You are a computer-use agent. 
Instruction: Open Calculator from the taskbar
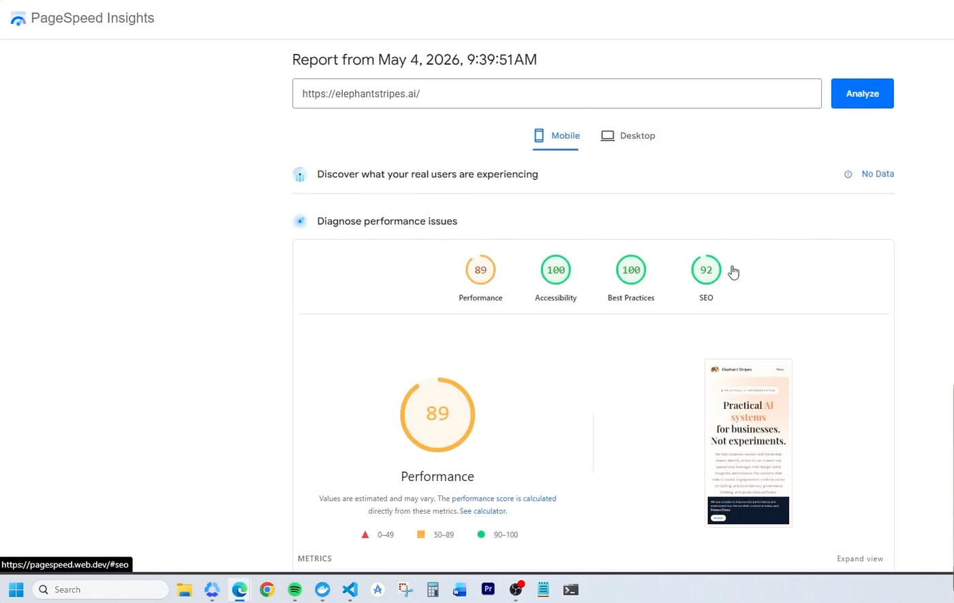[x=433, y=589]
